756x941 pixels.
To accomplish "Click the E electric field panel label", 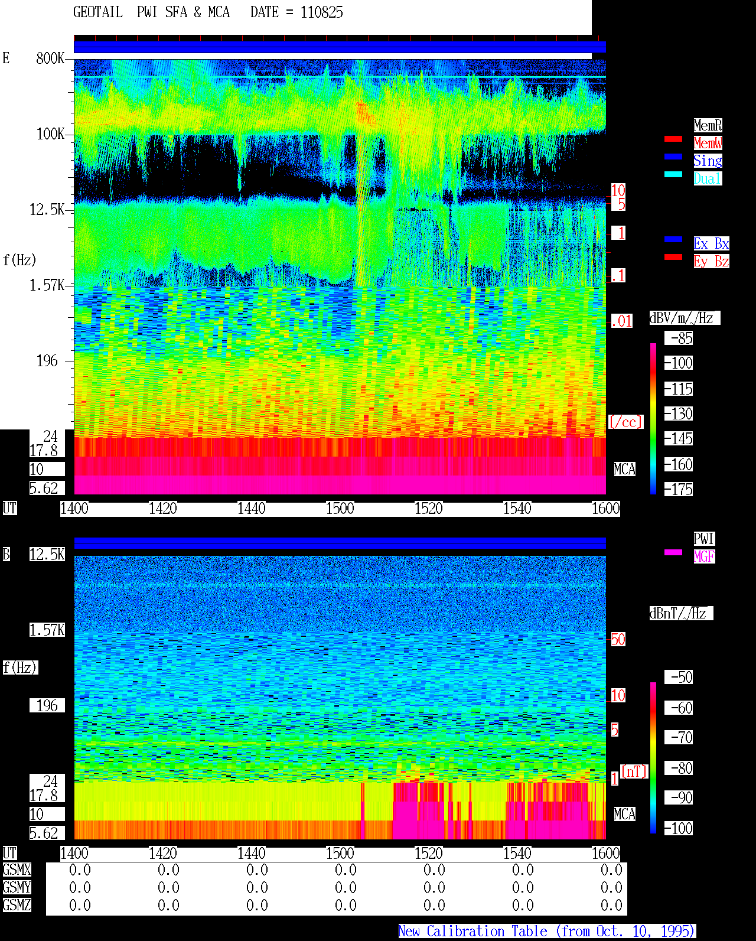I will click(x=6, y=58).
